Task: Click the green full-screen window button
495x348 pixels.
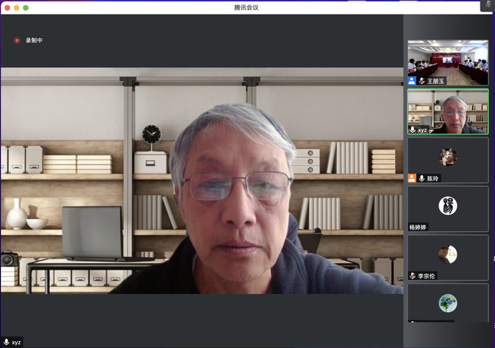Action: (x=25, y=7)
